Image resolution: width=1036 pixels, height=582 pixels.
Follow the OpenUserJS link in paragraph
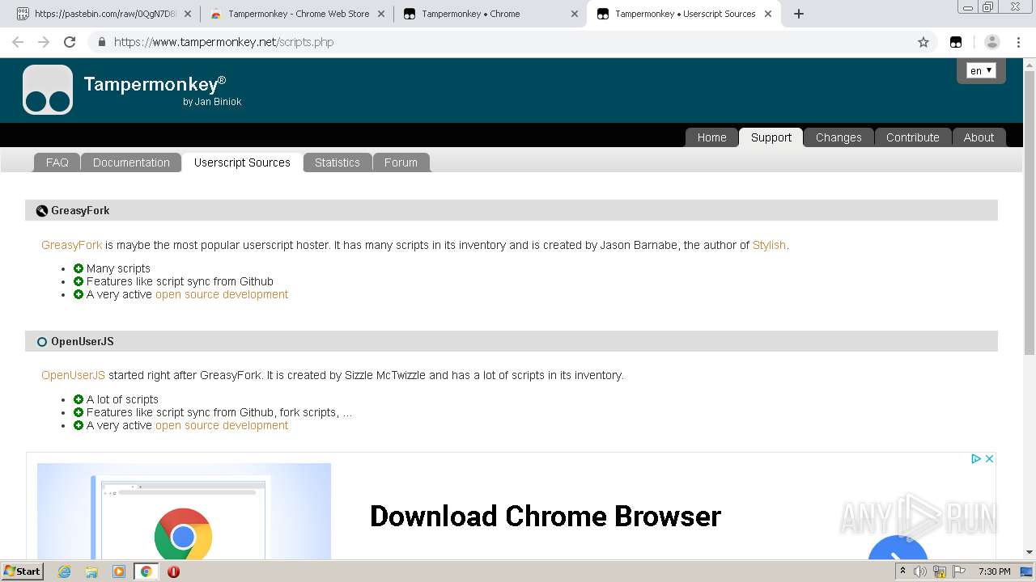(73, 375)
